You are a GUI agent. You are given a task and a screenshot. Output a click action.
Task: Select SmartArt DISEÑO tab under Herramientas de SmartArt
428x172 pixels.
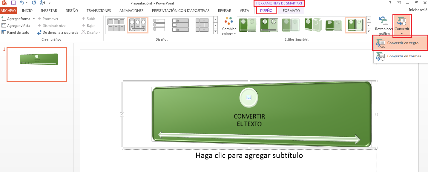click(x=266, y=11)
